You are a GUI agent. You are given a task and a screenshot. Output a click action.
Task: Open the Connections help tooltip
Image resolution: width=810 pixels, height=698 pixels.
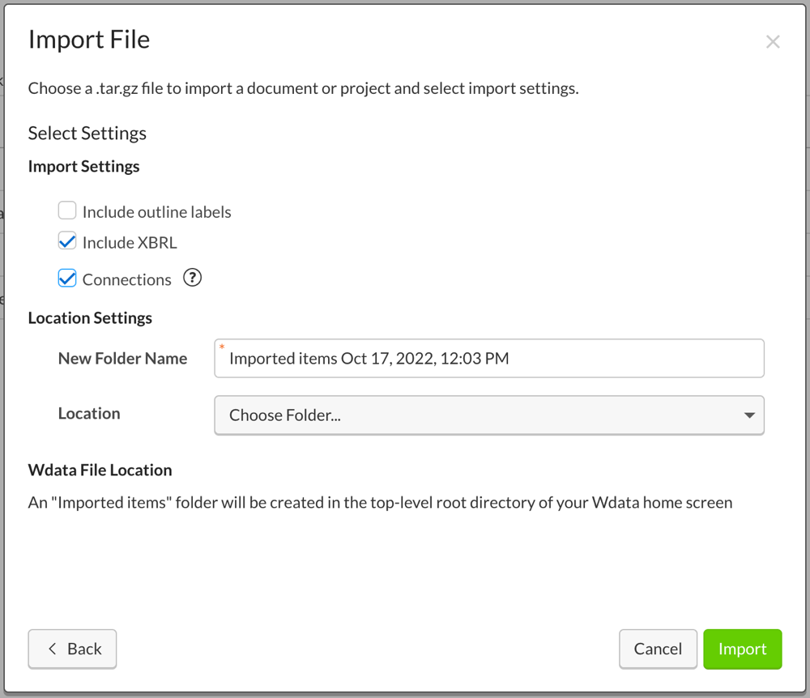[192, 278]
